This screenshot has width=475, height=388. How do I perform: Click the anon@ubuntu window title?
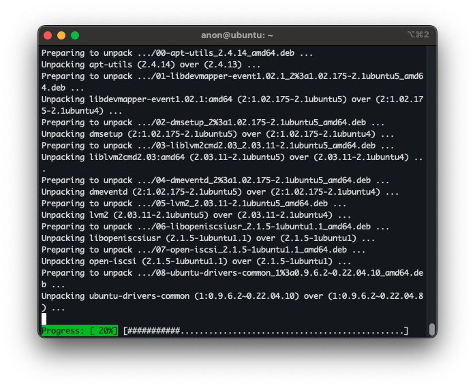pyautogui.click(x=237, y=35)
